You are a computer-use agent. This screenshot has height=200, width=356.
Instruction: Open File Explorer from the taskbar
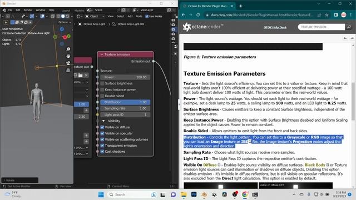click(x=184, y=194)
